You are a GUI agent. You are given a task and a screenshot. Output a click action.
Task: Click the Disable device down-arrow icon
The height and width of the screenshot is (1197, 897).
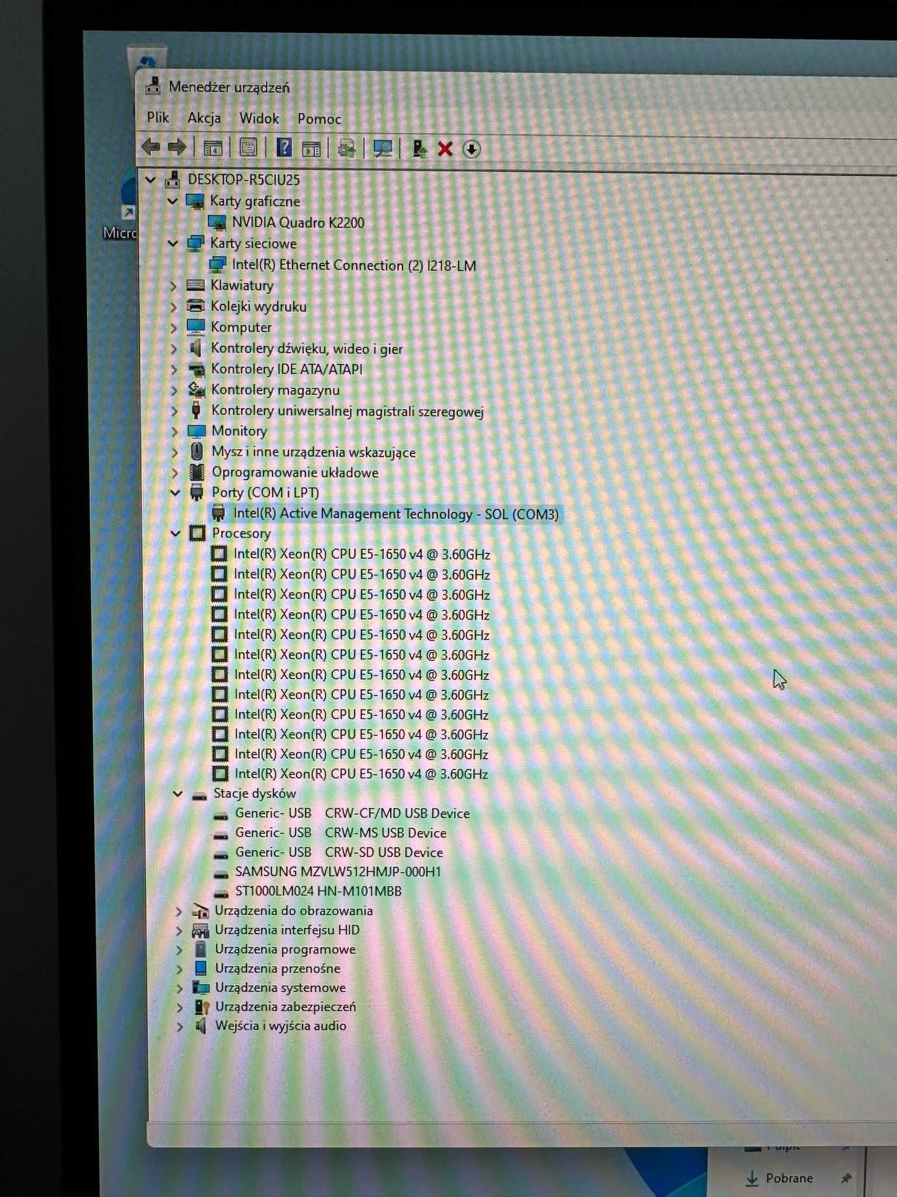click(471, 149)
